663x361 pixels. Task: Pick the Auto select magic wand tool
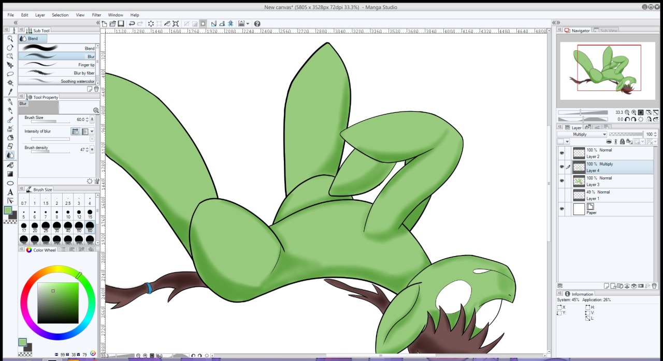[x=10, y=83]
